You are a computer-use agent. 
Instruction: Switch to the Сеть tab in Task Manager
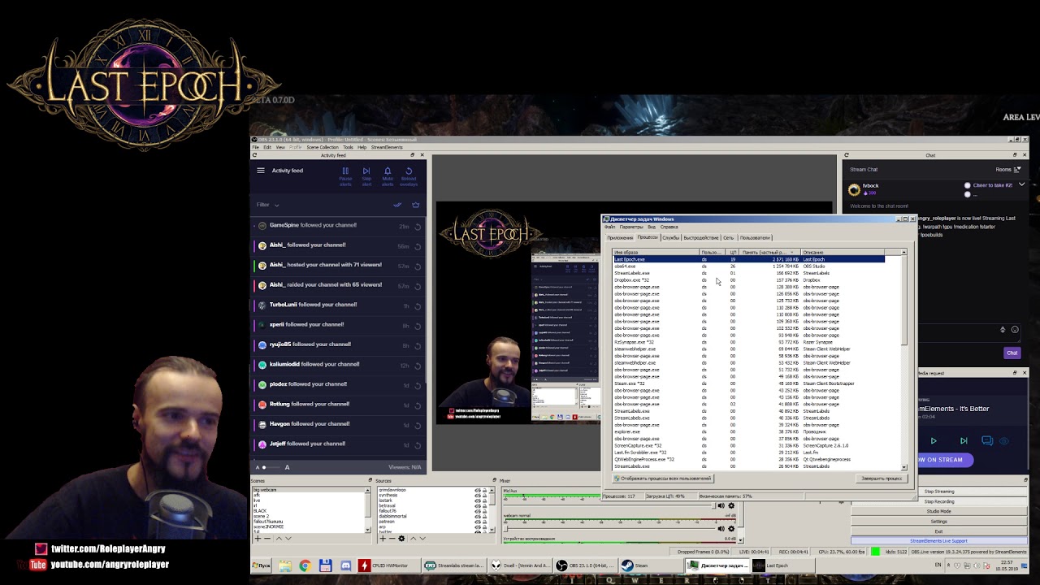click(x=729, y=238)
